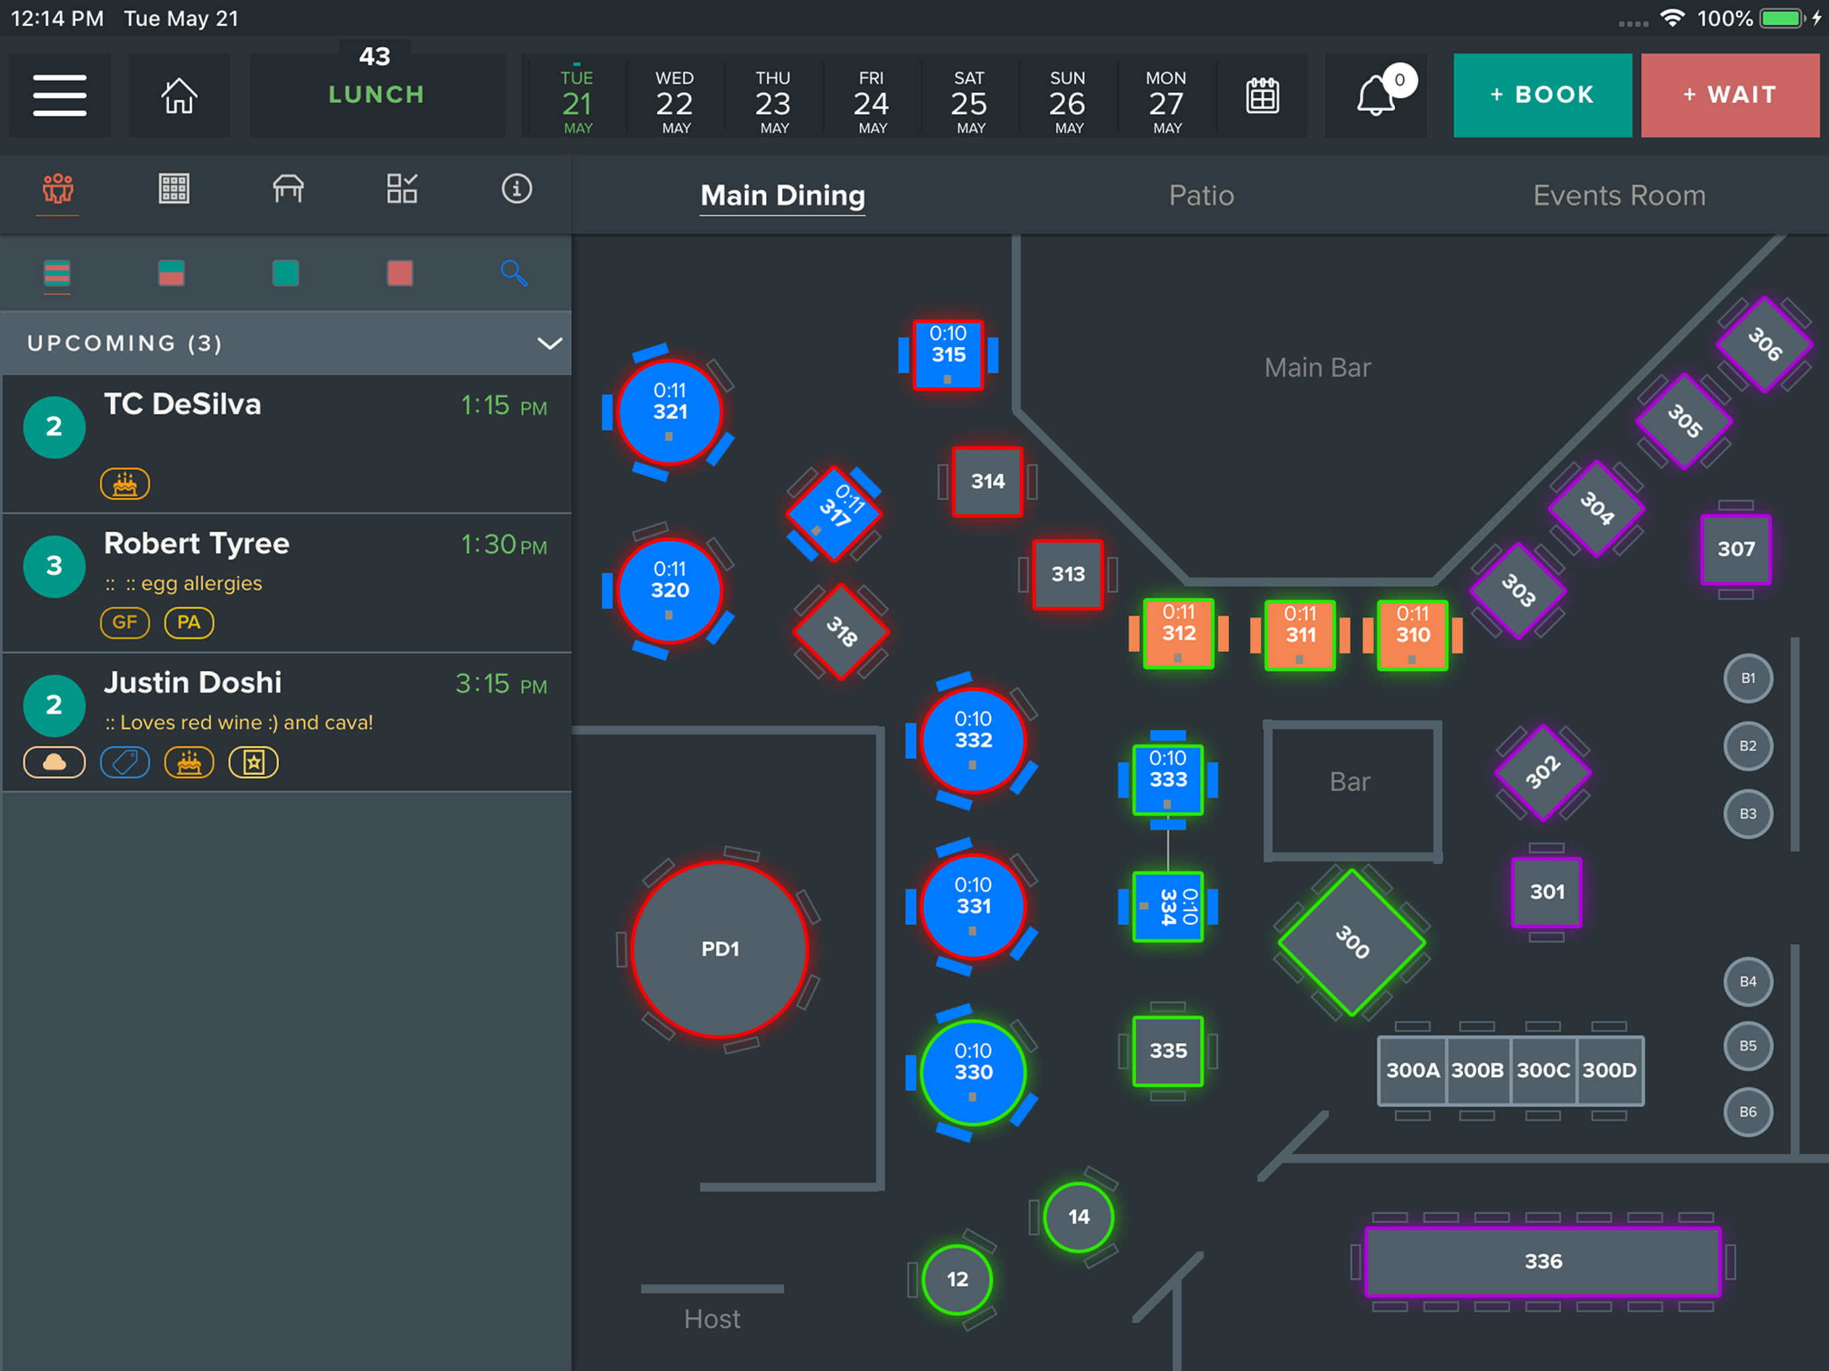Viewport: 1829px width, 1371px height.
Task: Filter by all-statuses striped swatch
Action: pos(57,273)
